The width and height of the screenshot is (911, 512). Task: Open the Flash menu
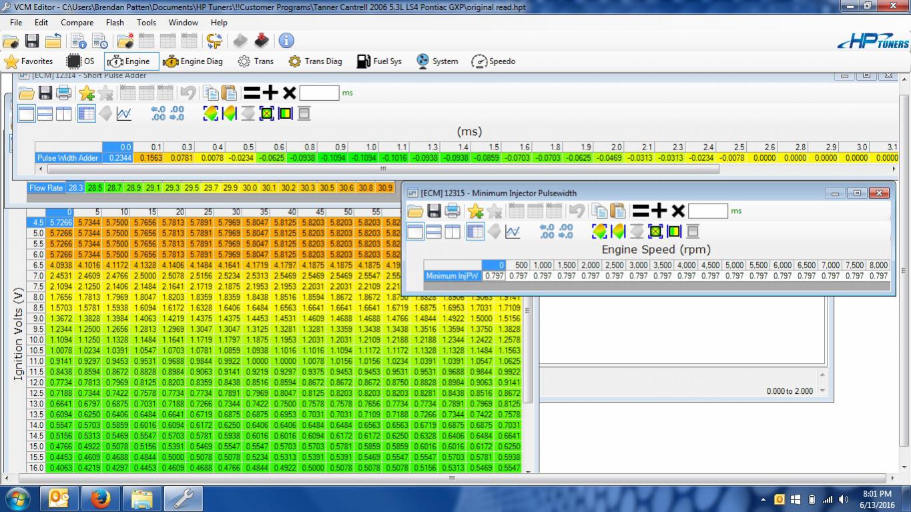(x=115, y=22)
